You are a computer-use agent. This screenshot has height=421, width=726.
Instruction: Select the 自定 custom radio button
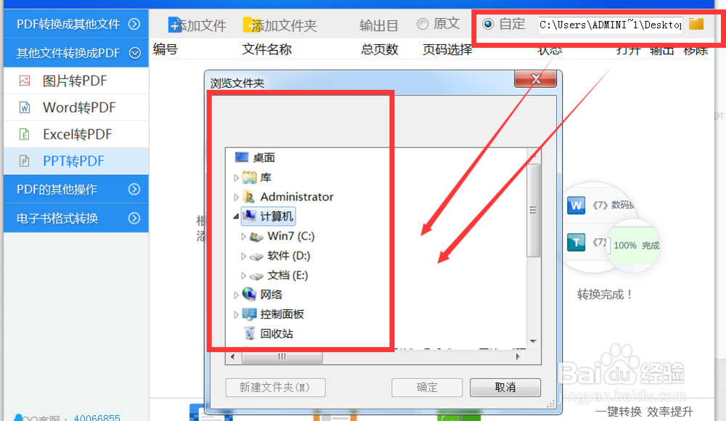tap(488, 24)
